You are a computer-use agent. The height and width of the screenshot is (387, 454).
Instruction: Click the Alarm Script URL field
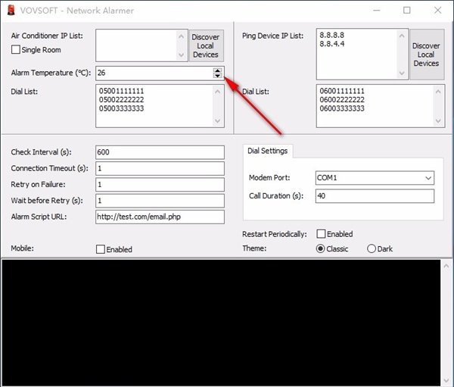point(160,217)
